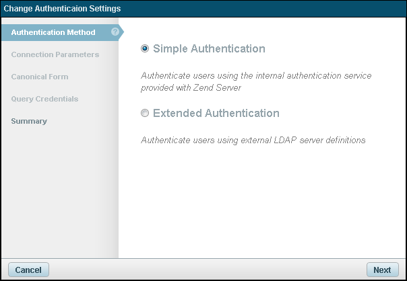Image resolution: width=407 pixels, height=281 pixels.
Task: Click the external LDAP server definitions description
Action: pos(253,140)
